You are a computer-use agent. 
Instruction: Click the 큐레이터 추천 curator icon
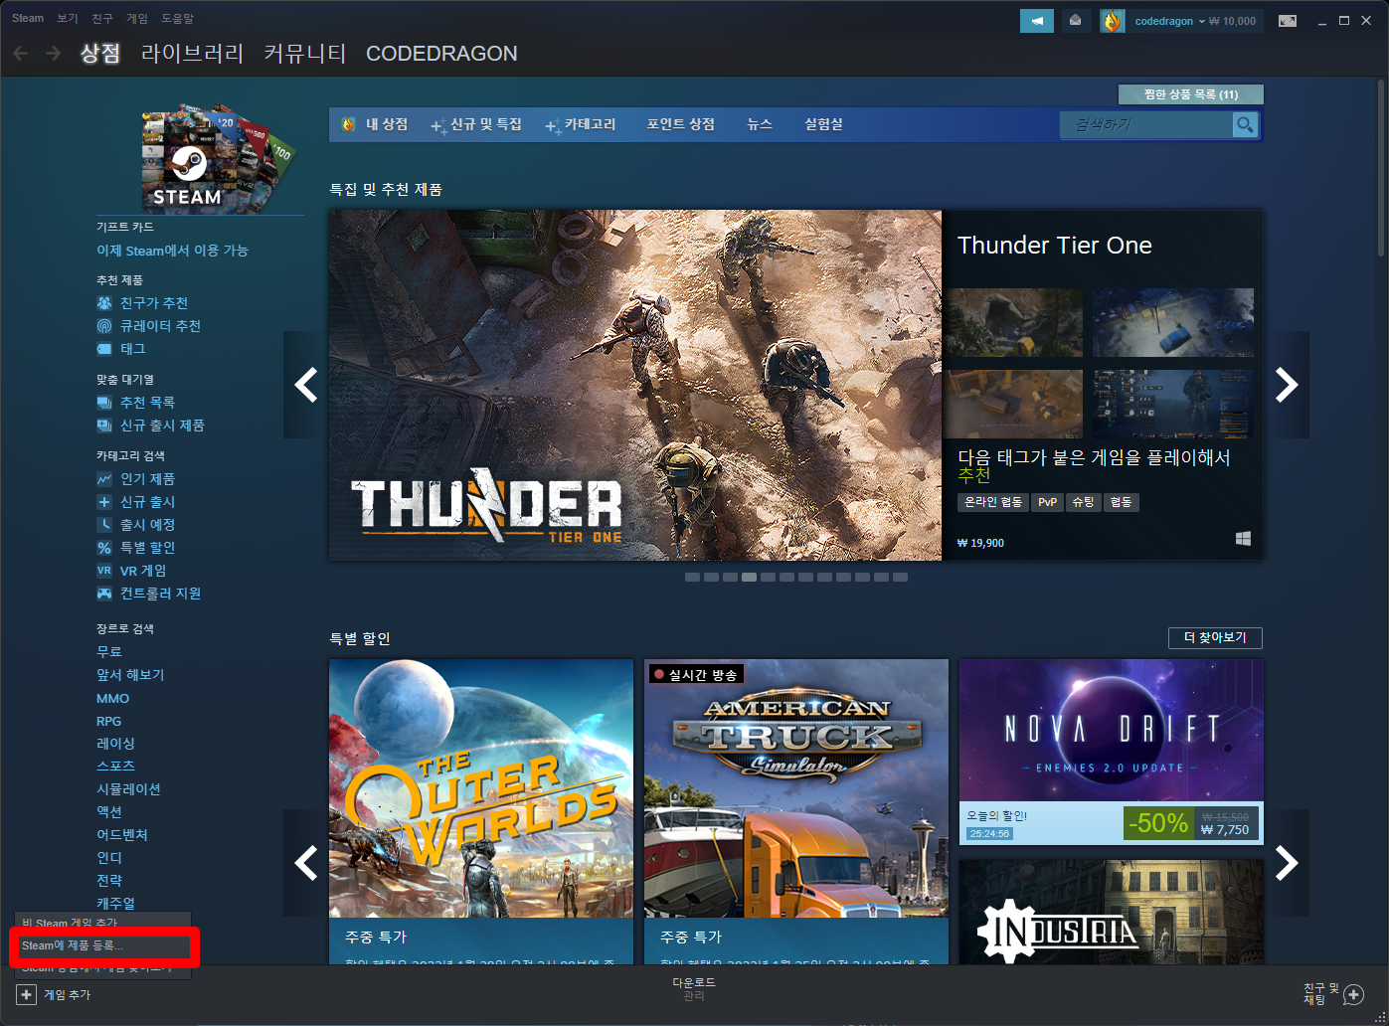(x=104, y=326)
